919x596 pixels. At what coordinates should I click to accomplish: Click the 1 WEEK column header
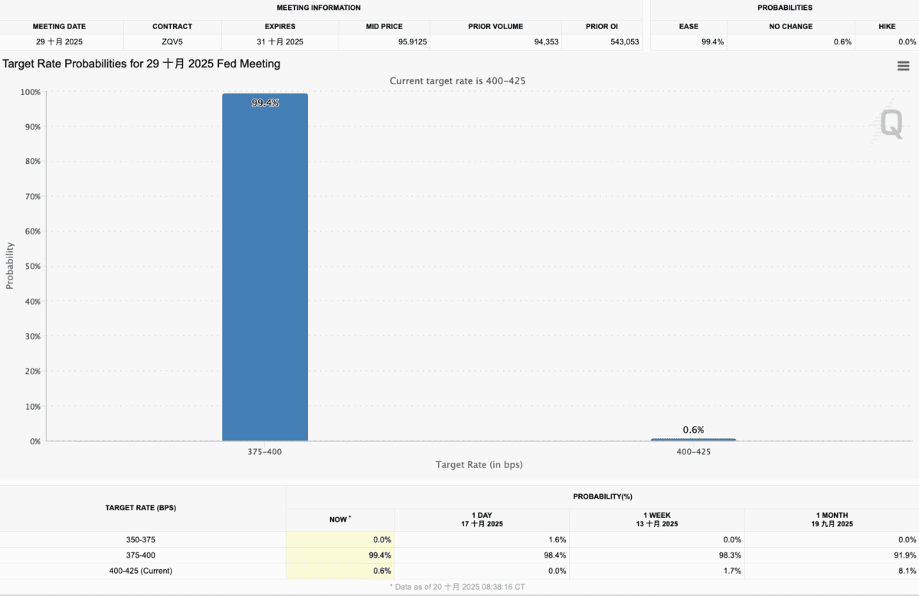656,519
